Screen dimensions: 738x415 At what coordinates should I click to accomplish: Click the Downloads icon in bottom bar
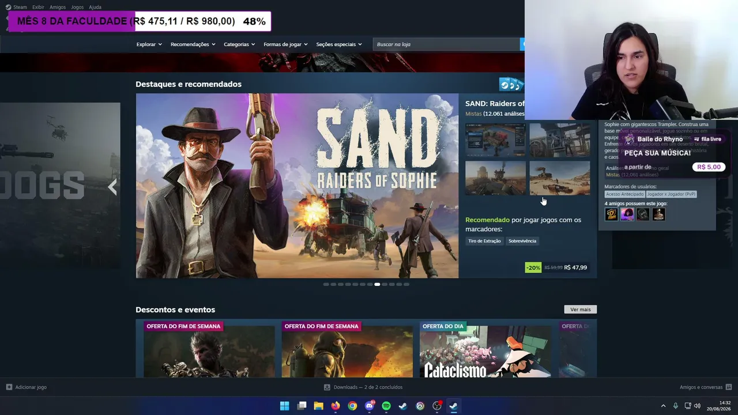[327, 387]
